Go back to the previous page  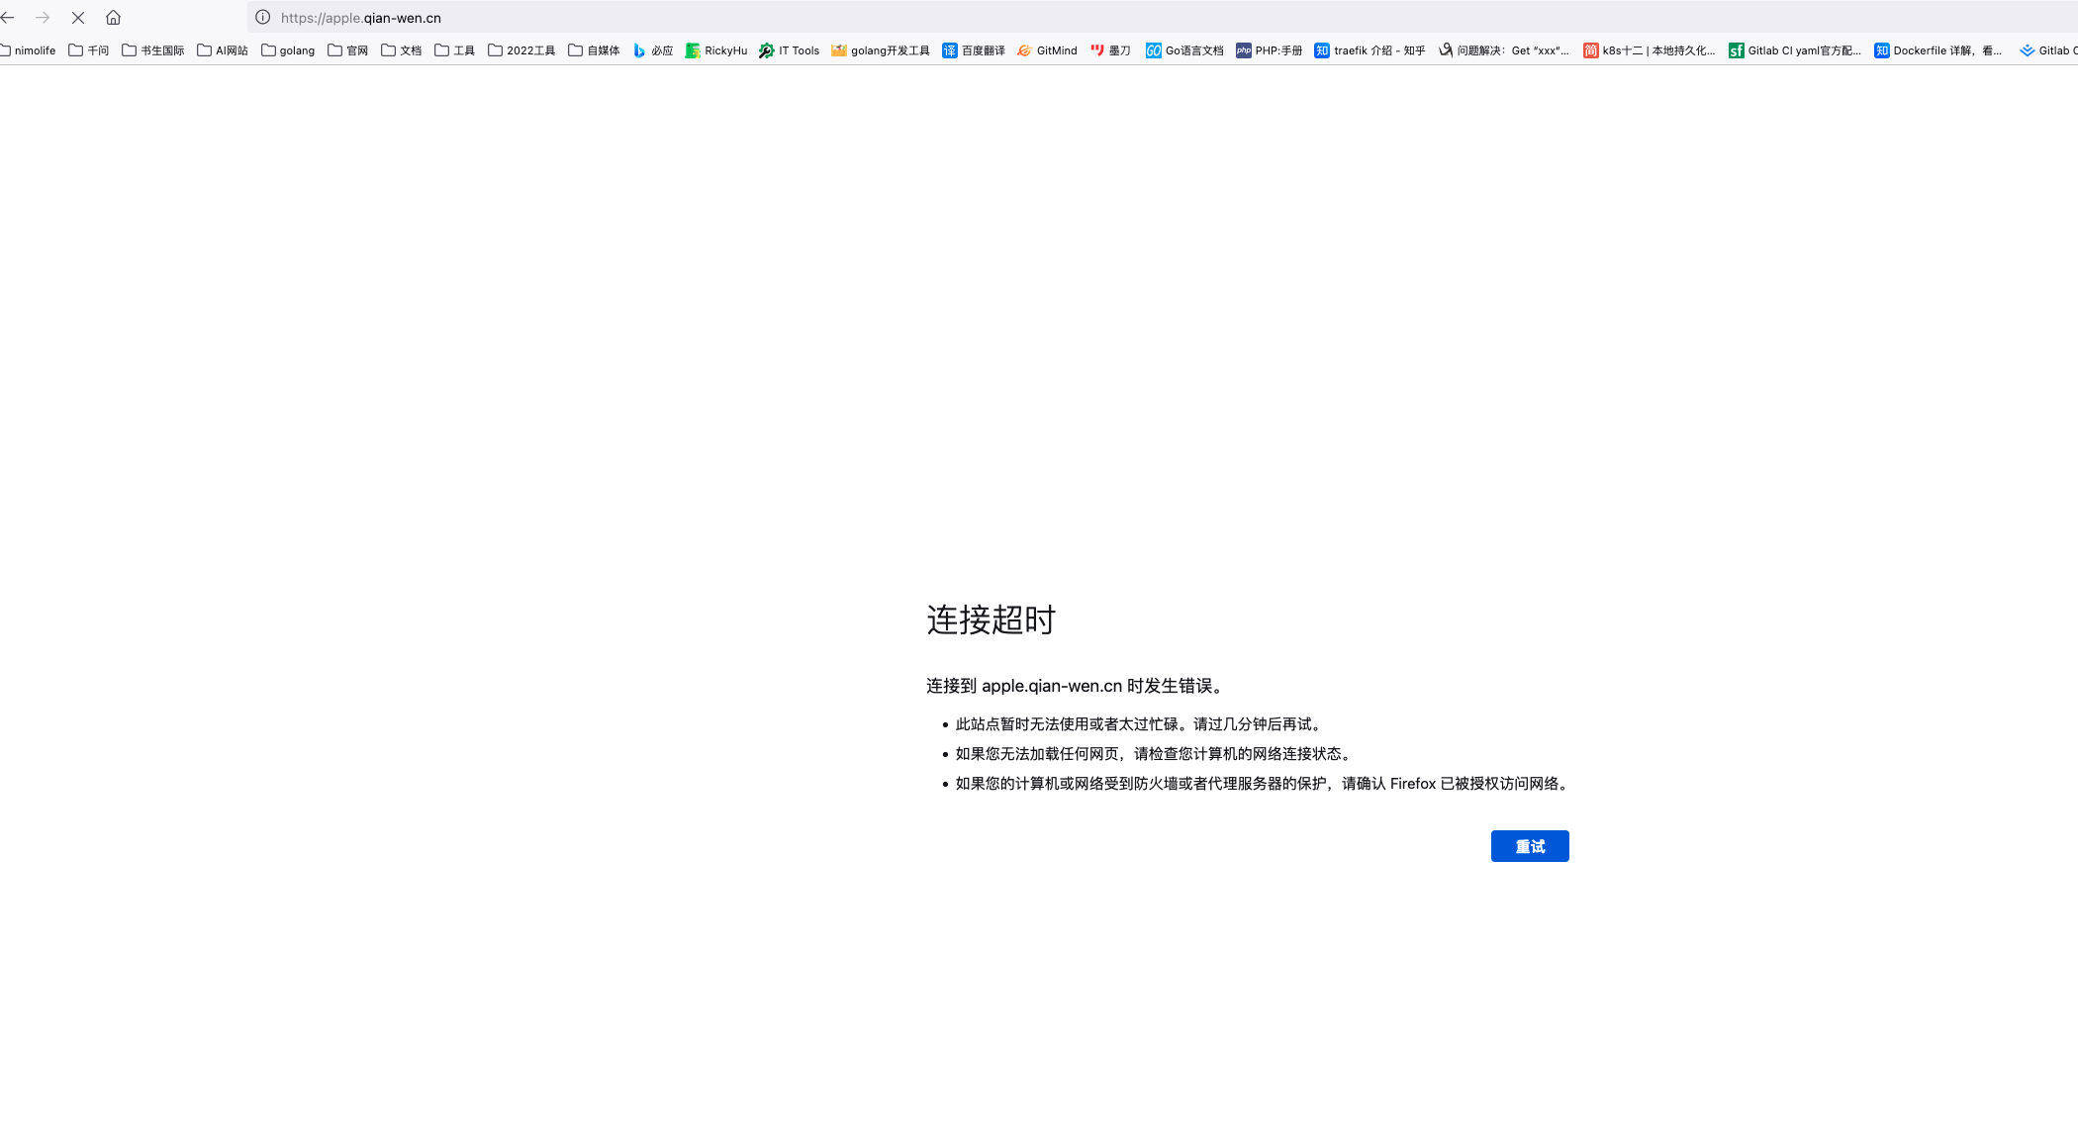7,18
